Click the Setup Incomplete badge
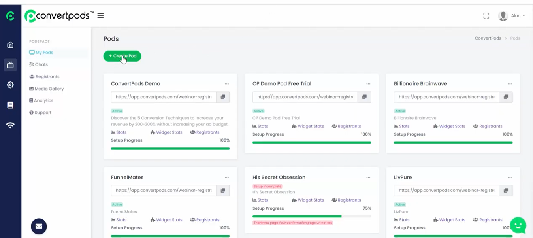Image resolution: width=533 pixels, height=238 pixels. coord(267,186)
